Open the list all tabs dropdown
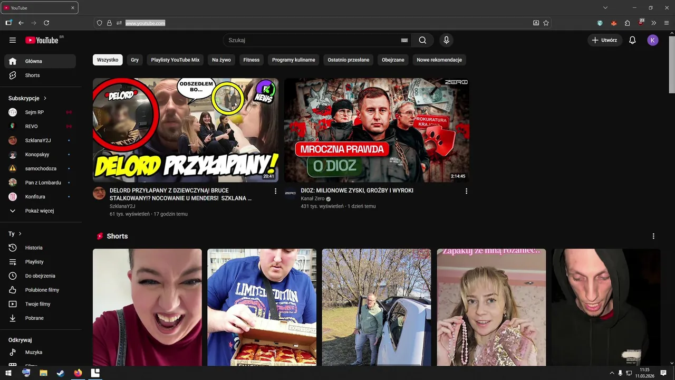The image size is (675, 380). (605, 8)
